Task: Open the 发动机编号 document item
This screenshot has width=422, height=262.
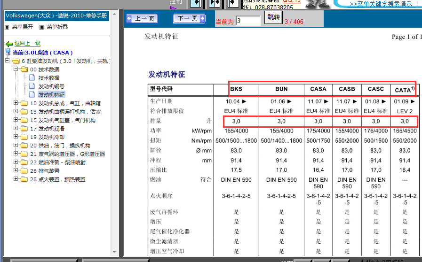Action: click(51, 86)
